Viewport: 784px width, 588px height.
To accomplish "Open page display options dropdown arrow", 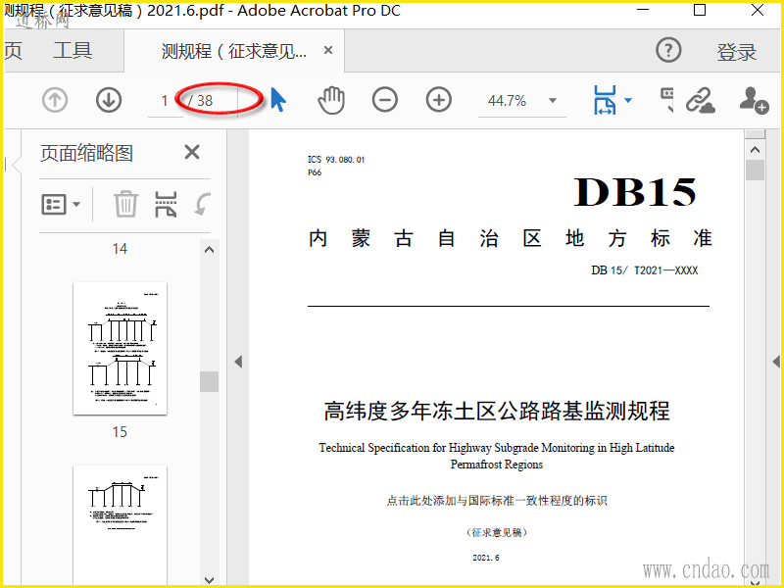I will pos(628,100).
